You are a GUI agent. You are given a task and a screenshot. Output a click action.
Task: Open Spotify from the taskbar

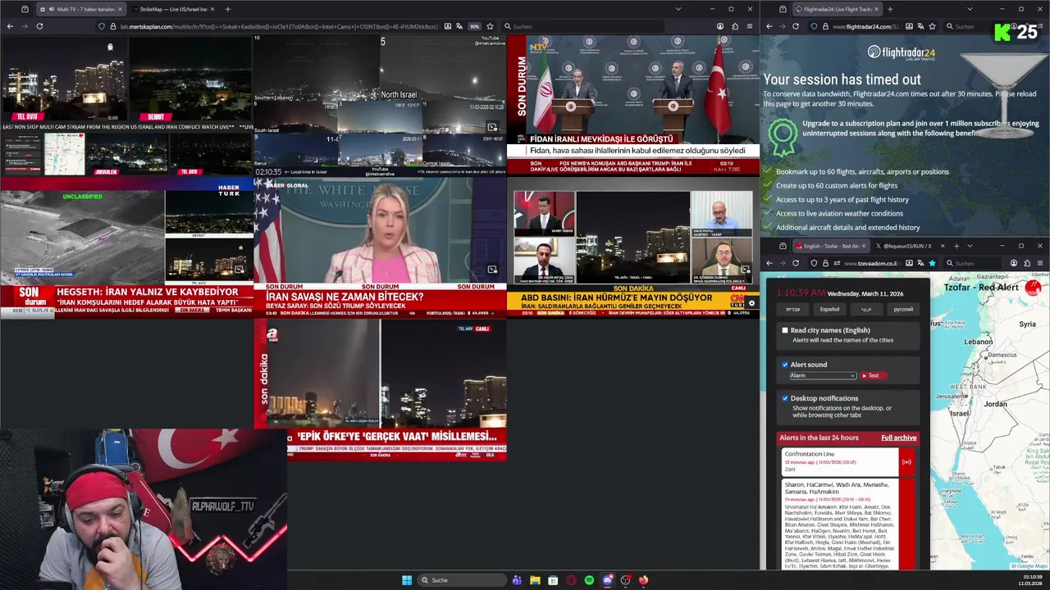[589, 580]
